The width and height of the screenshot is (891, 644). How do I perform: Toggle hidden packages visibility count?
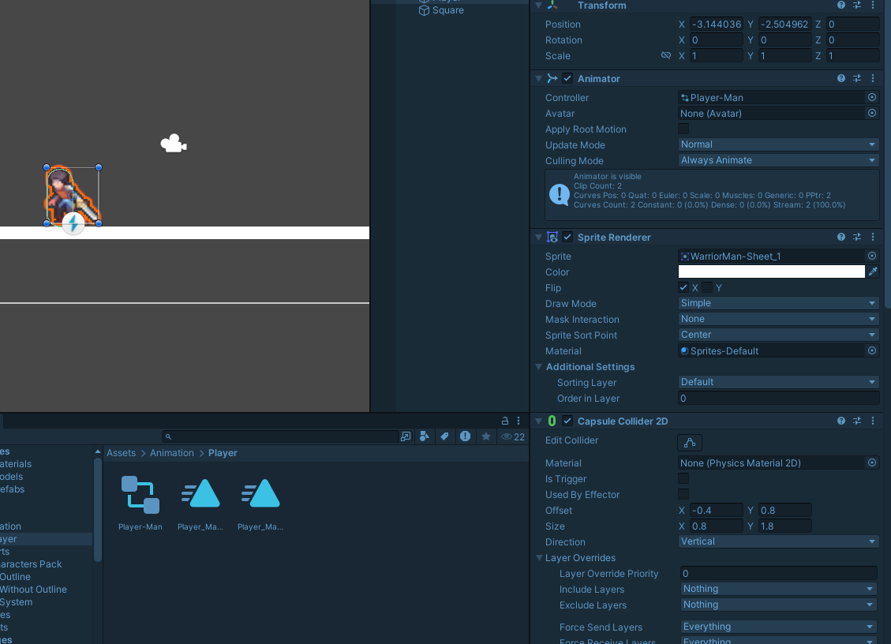[x=512, y=436]
